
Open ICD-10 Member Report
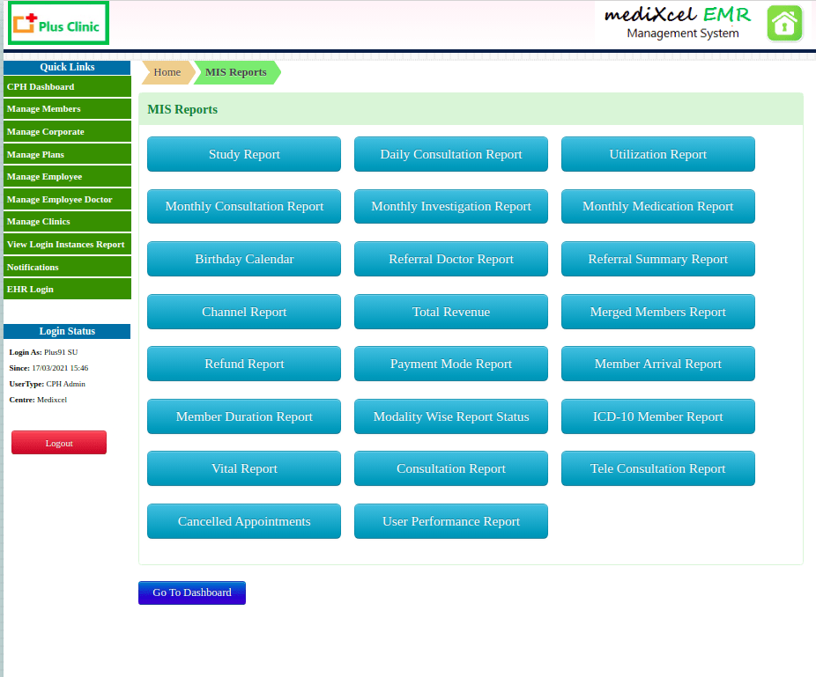(x=657, y=416)
